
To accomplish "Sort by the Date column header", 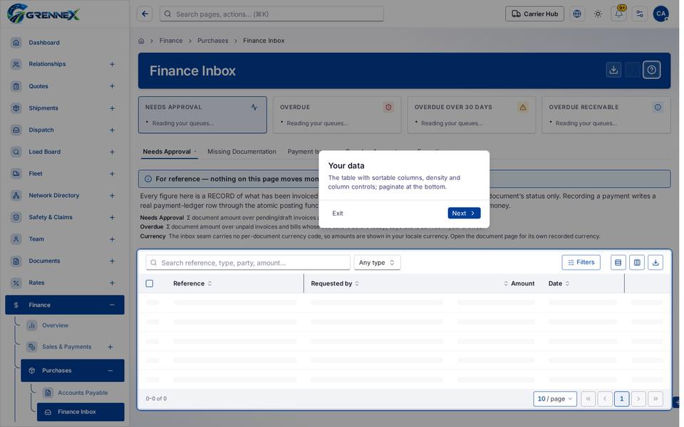I will (x=559, y=284).
